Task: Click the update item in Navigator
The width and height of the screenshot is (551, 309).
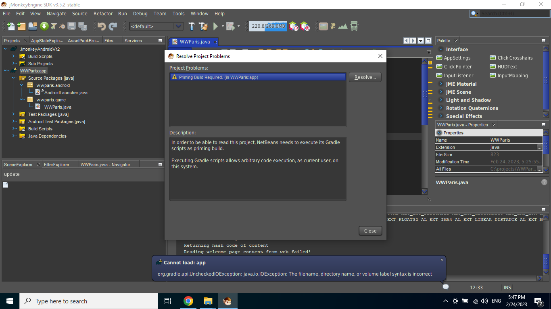Action: [12, 174]
